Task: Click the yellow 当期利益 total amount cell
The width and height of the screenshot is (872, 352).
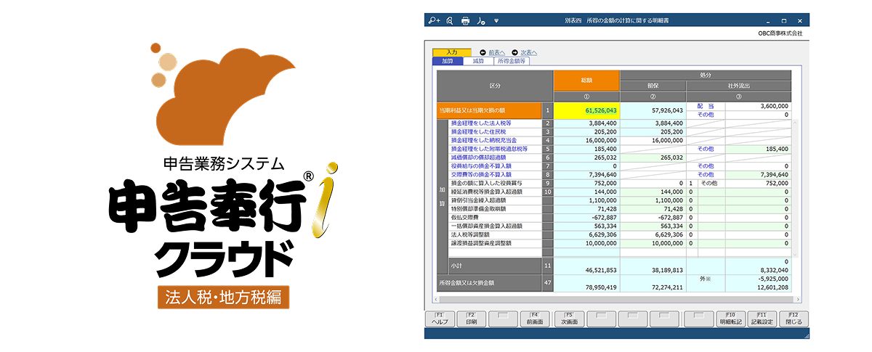Action: (586, 110)
